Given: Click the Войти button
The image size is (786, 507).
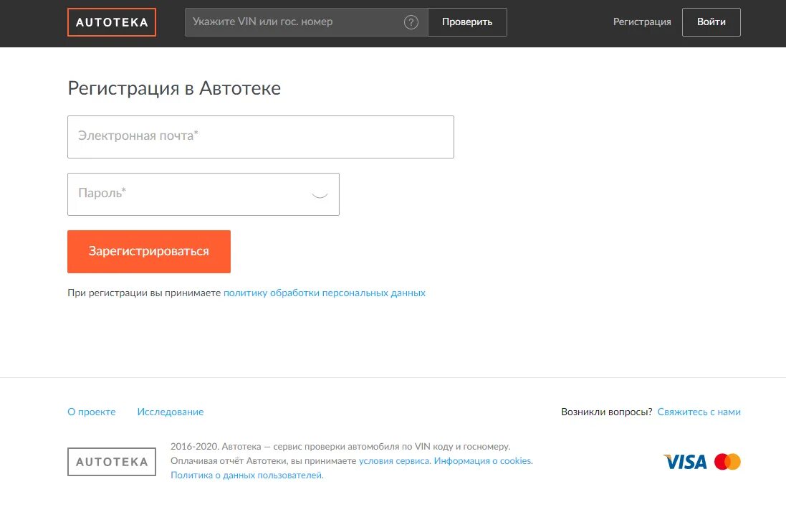Looking at the screenshot, I should click(711, 22).
